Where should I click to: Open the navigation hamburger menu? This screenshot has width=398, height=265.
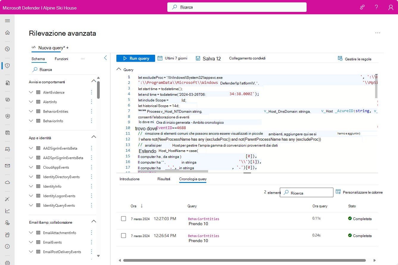coord(7,21)
